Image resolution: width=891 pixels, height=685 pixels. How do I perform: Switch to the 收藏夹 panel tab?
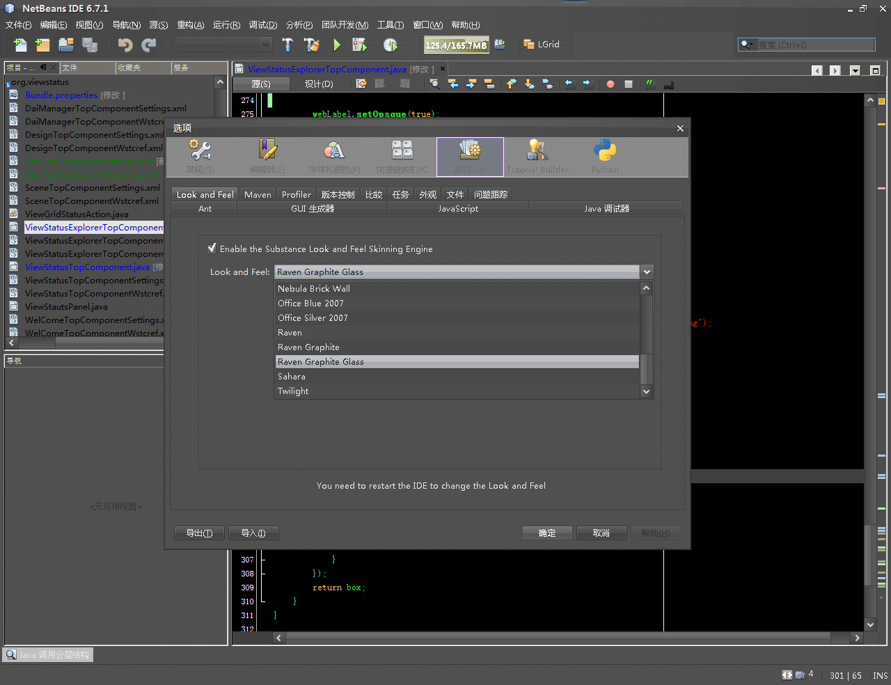coord(143,68)
